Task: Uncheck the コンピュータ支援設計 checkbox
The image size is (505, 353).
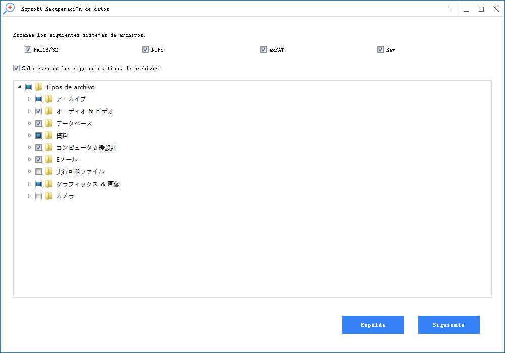Action: [x=39, y=148]
